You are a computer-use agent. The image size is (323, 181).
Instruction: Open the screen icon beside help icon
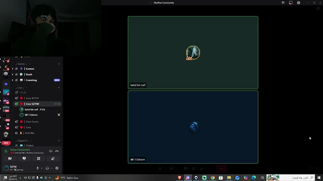291,3
